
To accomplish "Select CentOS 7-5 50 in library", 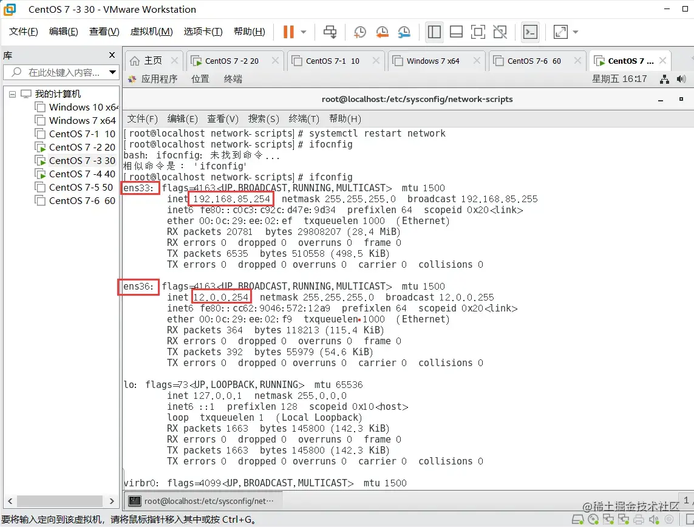I will (74, 187).
